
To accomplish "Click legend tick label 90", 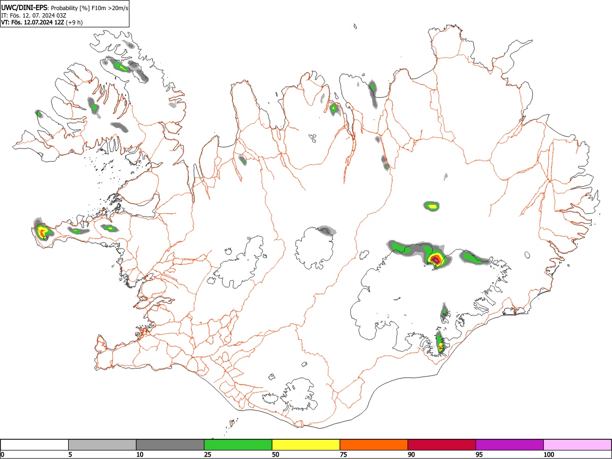I will (412, 454).
